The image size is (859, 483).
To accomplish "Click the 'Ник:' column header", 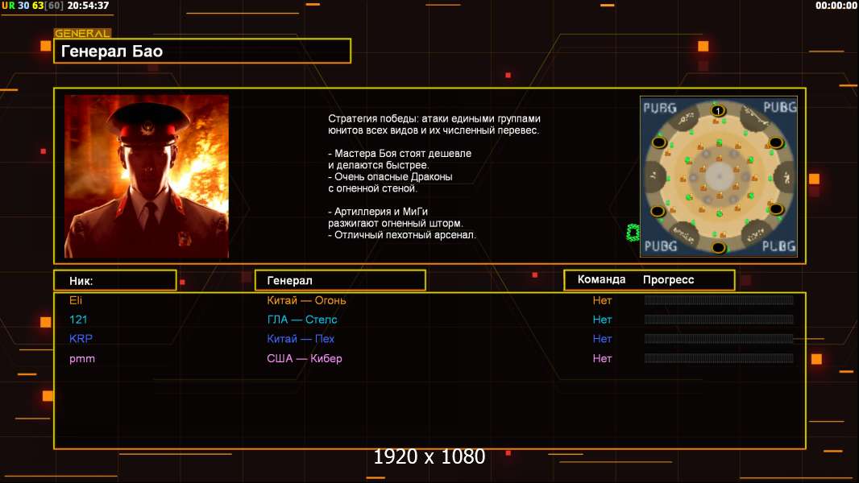I will (115, 281).
